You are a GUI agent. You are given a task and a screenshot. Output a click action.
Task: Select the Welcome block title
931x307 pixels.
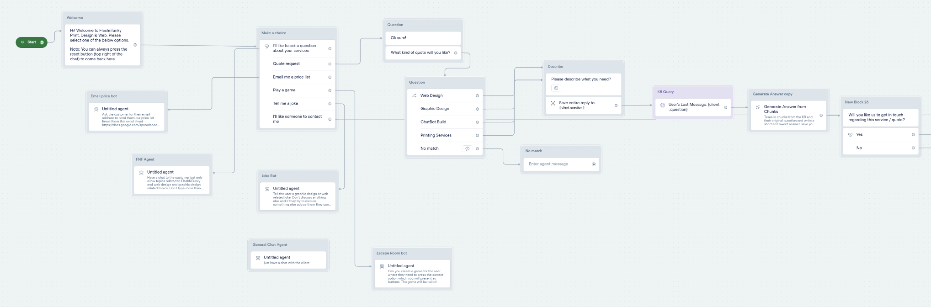tap(75, 18)
